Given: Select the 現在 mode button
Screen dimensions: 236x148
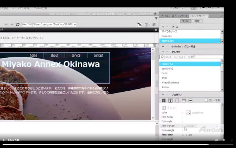Looking at the screenshot, I should click(x=197, y=21).
